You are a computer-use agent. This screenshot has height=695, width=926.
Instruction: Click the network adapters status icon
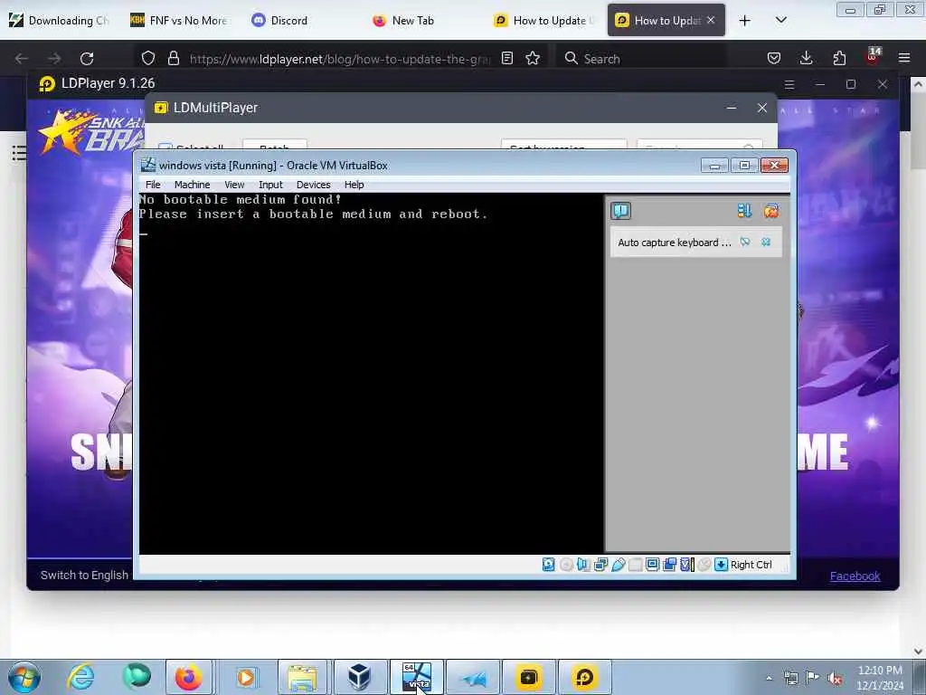(x=600, y=565)
